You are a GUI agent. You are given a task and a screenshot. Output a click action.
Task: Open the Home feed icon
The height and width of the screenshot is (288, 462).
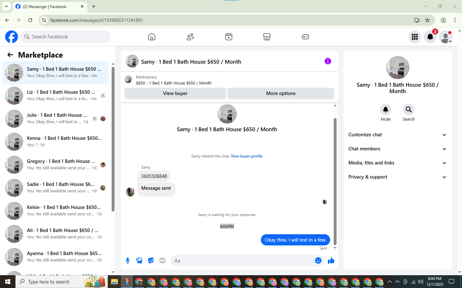click(152, 37)
